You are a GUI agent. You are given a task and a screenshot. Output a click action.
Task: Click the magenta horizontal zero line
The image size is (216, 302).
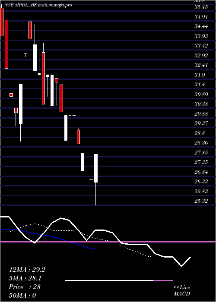pos(108,242)
